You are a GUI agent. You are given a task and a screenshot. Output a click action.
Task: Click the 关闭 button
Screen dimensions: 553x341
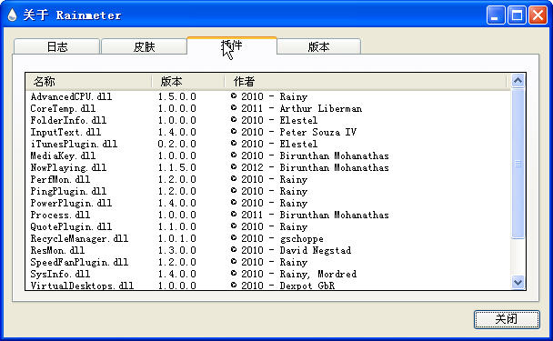(507, 319)
